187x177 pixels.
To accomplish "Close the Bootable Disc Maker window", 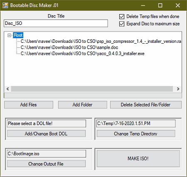I will (x=178, y=5).
